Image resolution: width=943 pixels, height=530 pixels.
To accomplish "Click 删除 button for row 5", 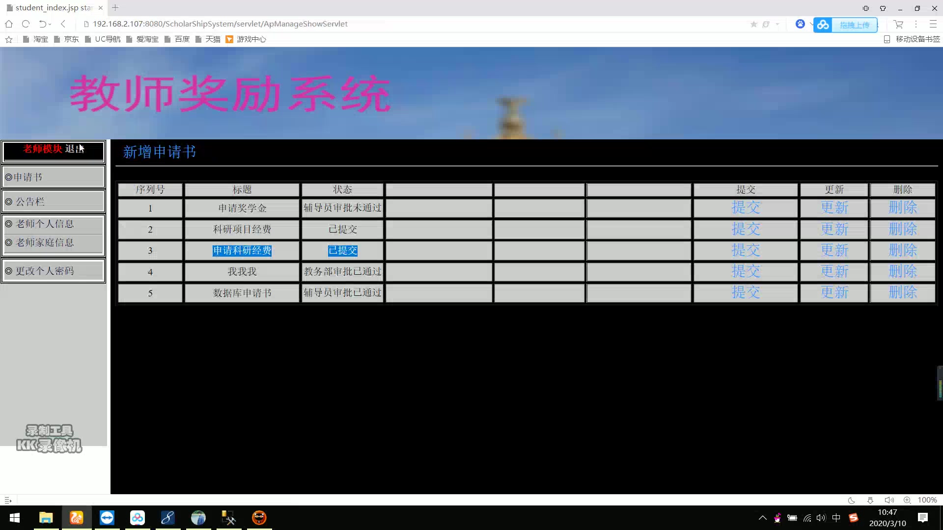I will point(903,292).
